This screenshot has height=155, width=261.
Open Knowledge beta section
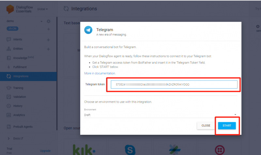[x=23, y=58]
